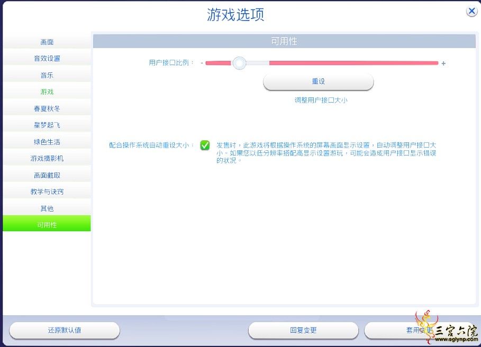Click the 配合操作系统自动重设大小 label
The image size is (481, 347).
[x=151, y=145]
